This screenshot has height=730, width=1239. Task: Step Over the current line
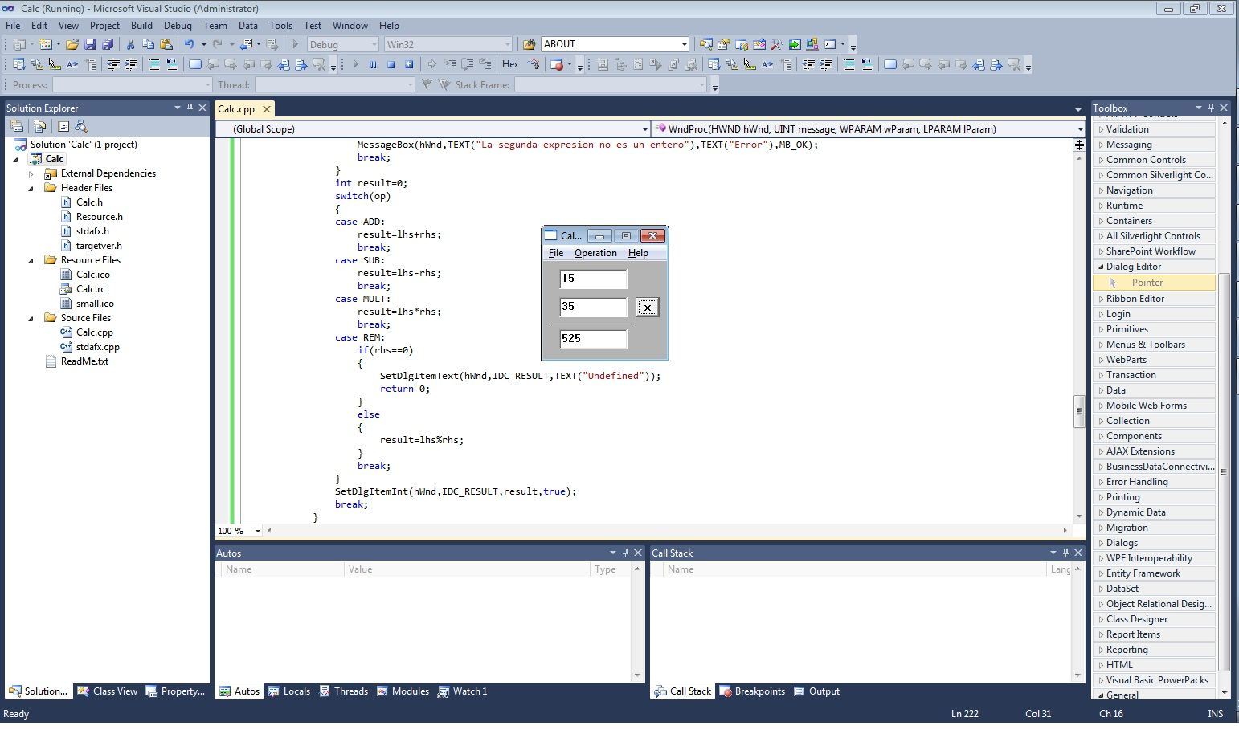(467, 64)
